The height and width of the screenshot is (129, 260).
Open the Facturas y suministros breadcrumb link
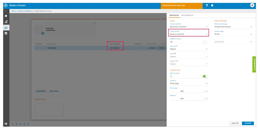25,11
